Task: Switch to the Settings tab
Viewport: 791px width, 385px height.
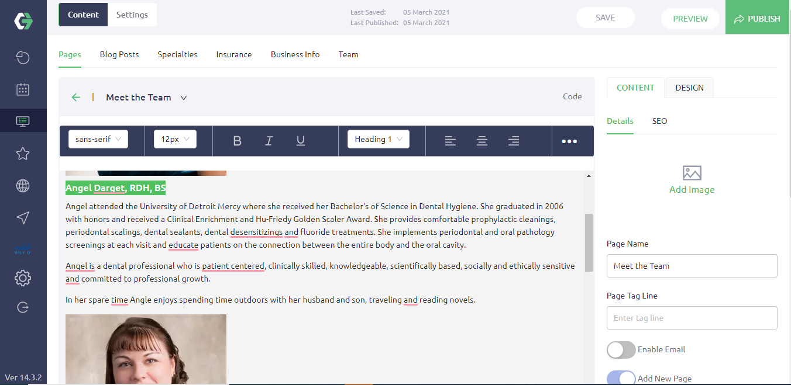Action: coord(132,15)
